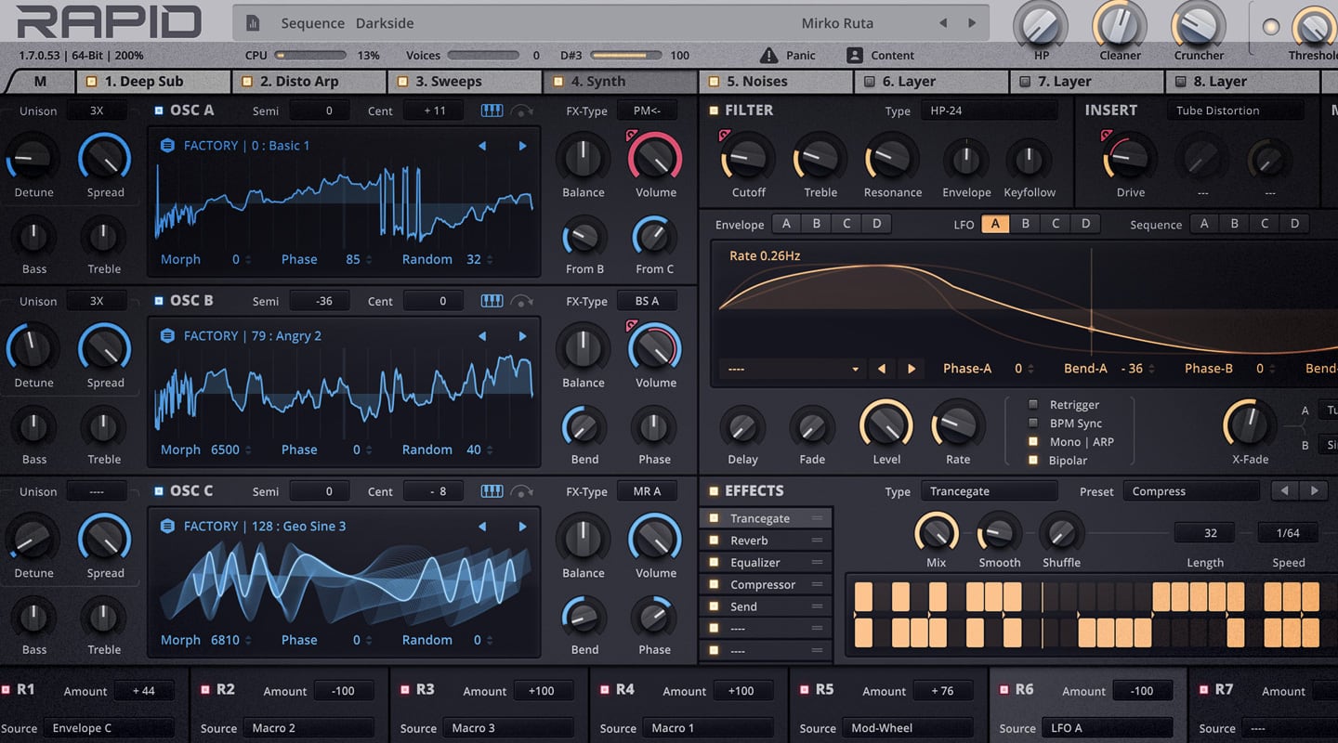The height and width of the screenshot is (743, 1338).
Task: Select Sequence D button
Action: (1294, 224)
